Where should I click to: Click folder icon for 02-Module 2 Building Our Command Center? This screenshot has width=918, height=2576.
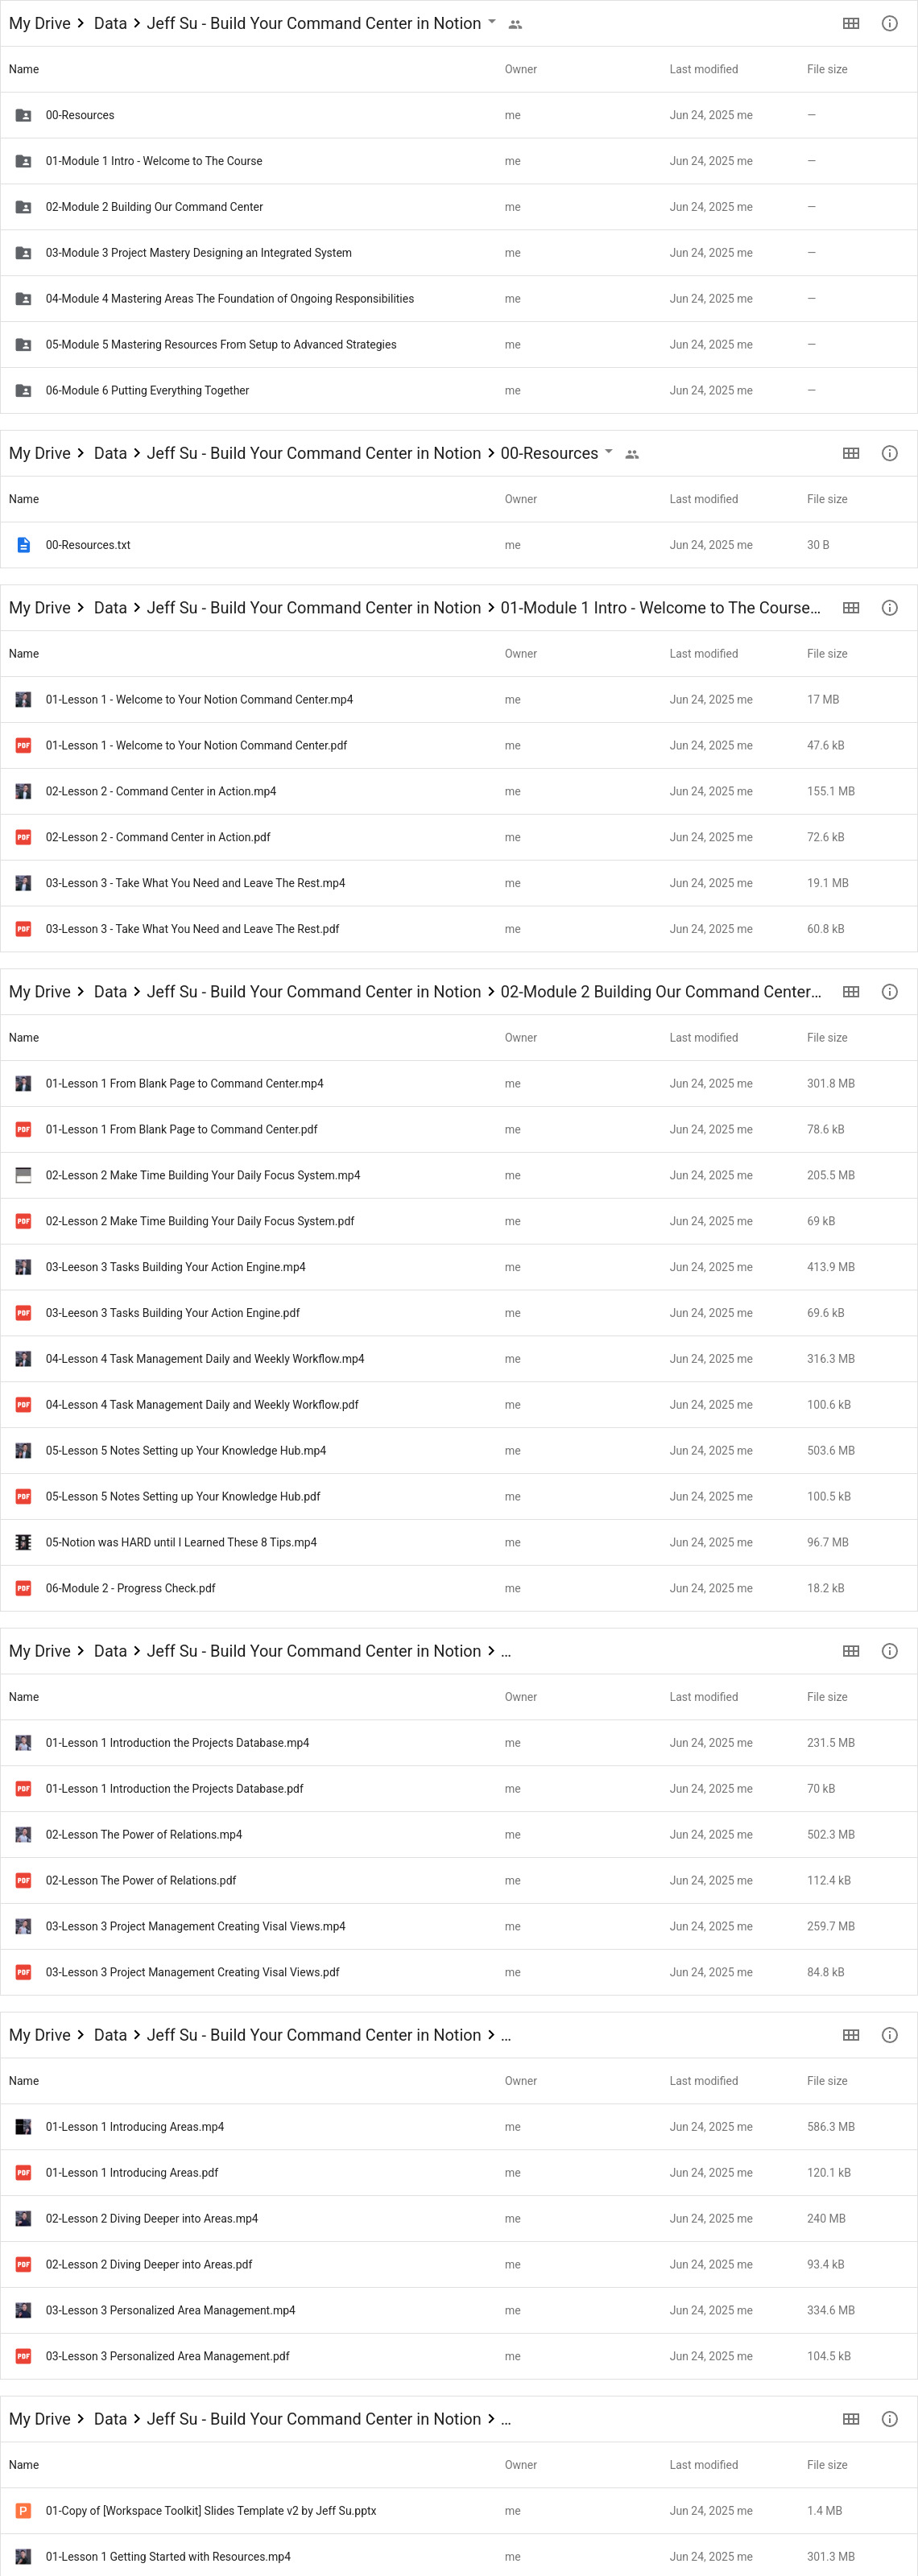[x=23, y=207]
